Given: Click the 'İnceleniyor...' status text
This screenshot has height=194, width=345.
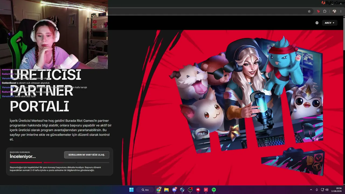Looking at the screenshot, I should click(23, 157).
